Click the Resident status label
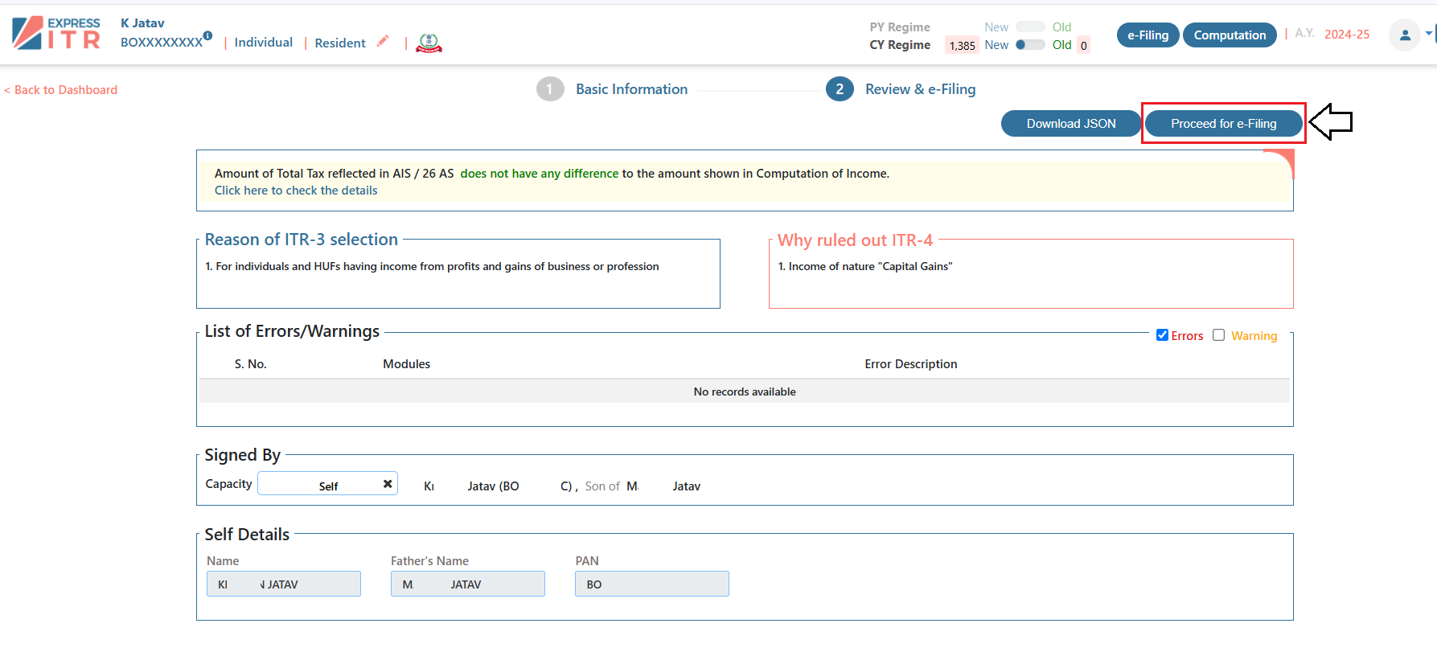This screenshot has width=1437, height=652. (340, 43)
